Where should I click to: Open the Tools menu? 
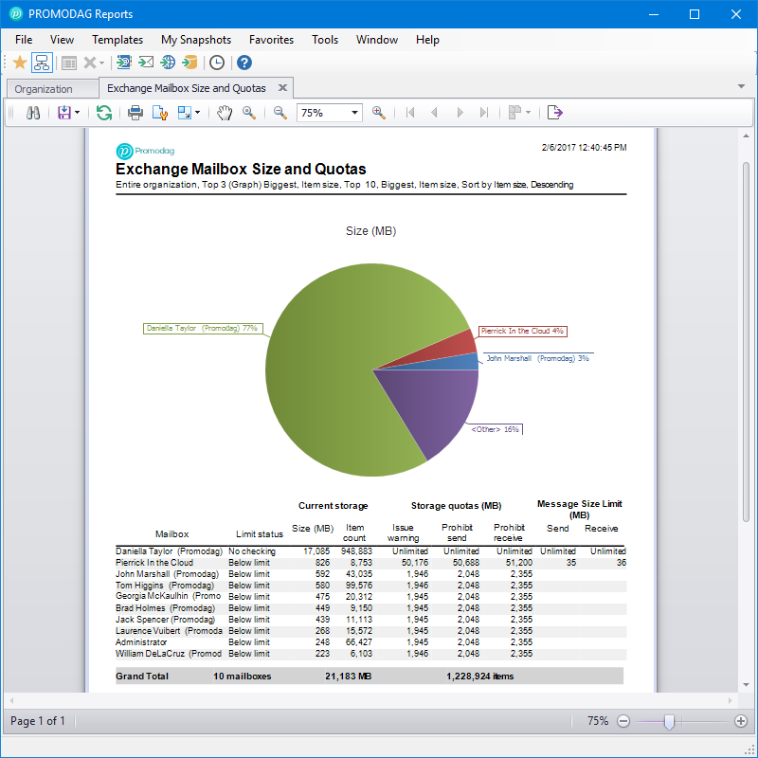(325, 40)
